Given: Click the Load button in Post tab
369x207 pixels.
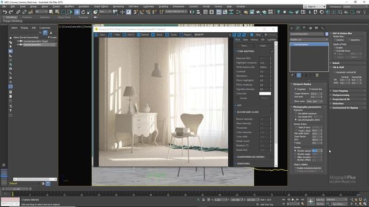Looking at the screenshot, I should (x=263, y=45).
